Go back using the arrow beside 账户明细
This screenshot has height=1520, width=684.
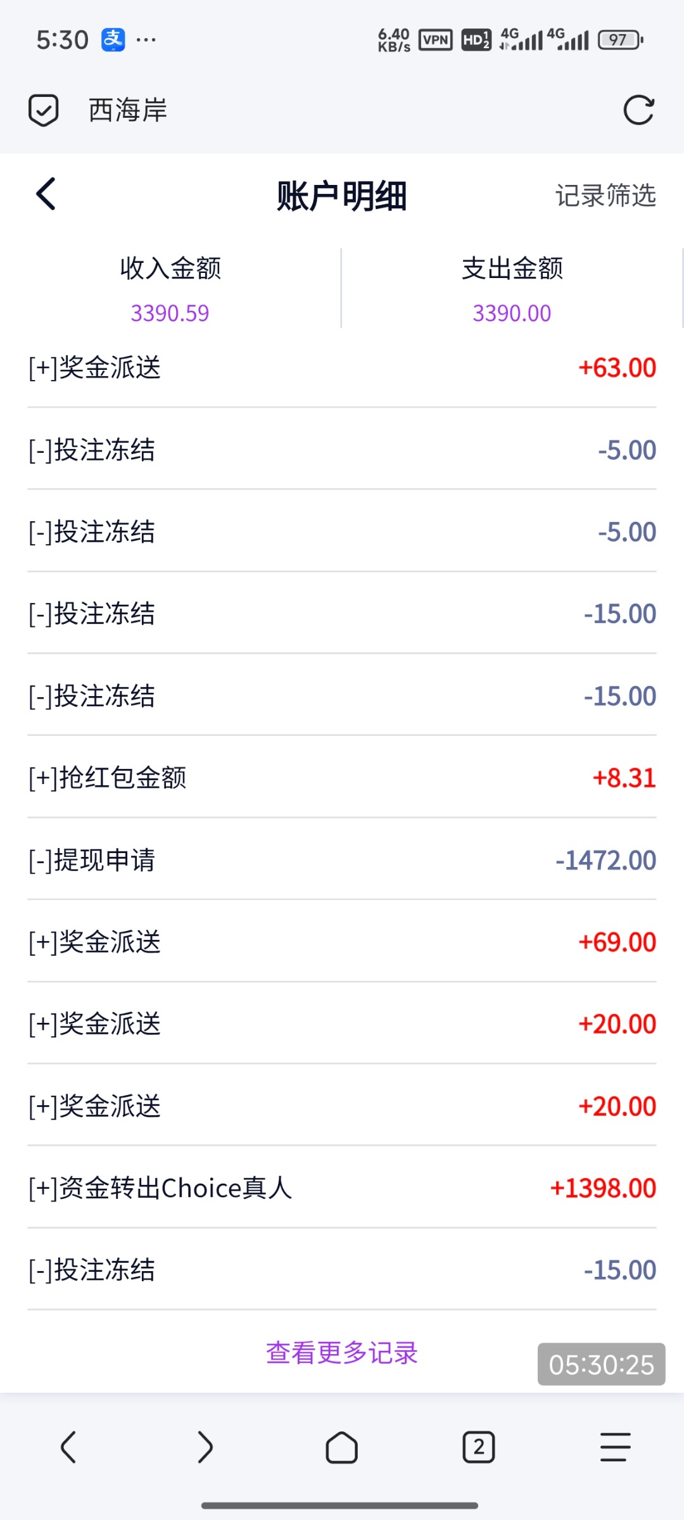click(x=46, y=194)
